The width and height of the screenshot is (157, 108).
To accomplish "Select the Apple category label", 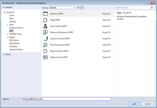I will pyautogui.click(x=12, y=37).
